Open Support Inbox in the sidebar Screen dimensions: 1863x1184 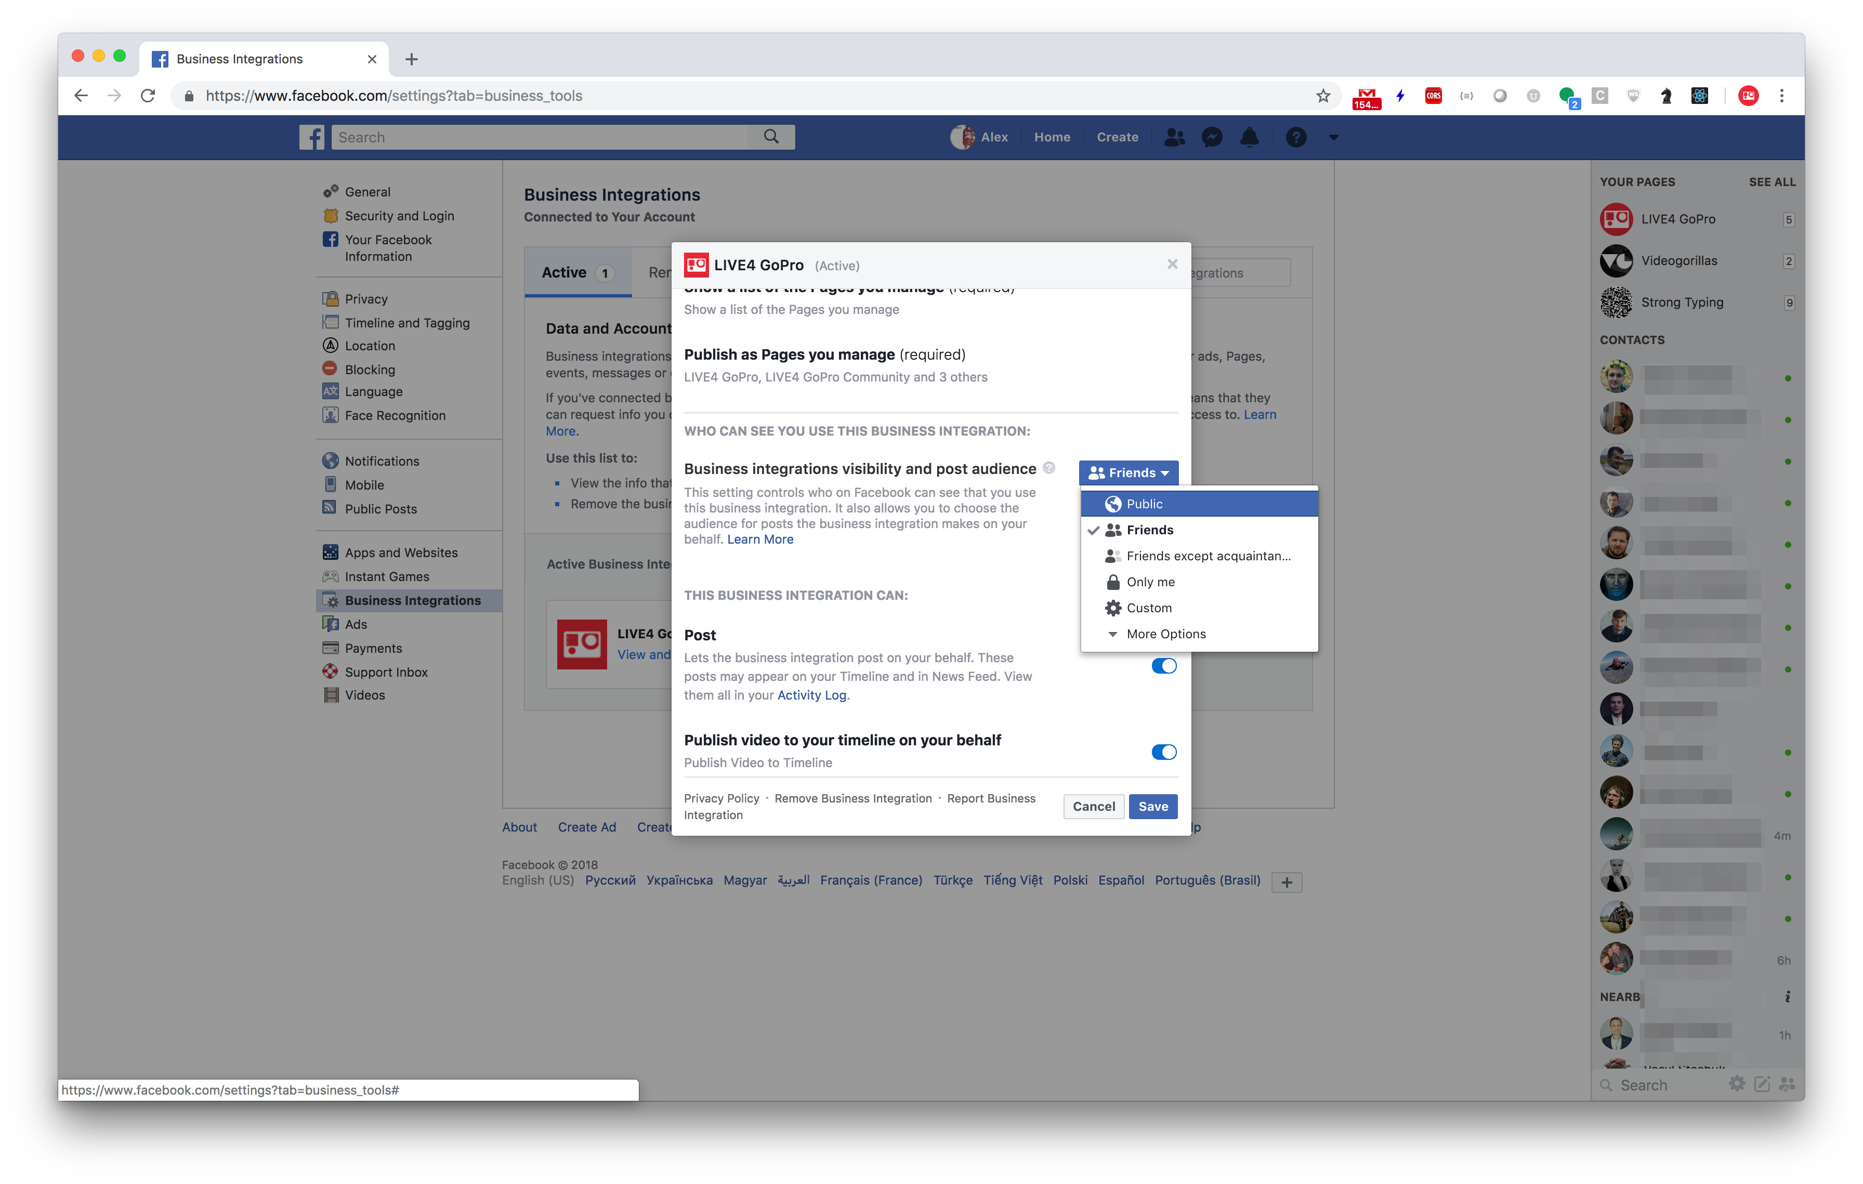point(386,672)
